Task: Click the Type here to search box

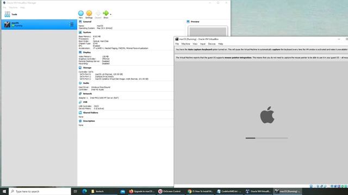Action: pos(40,191)
